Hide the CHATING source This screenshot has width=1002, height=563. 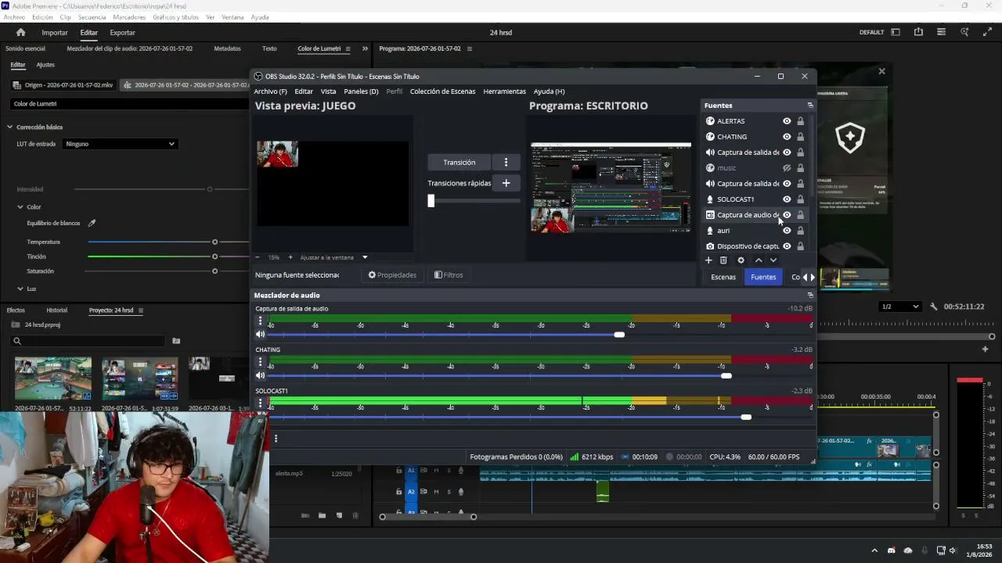click(x=787, y=137)
